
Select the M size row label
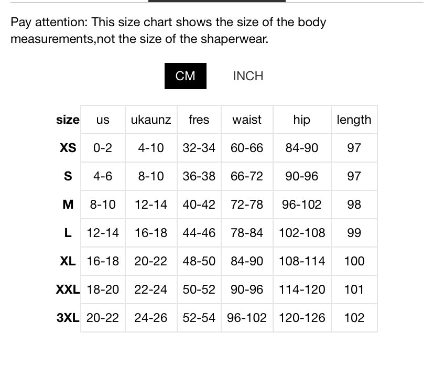(x=68, y=205)
